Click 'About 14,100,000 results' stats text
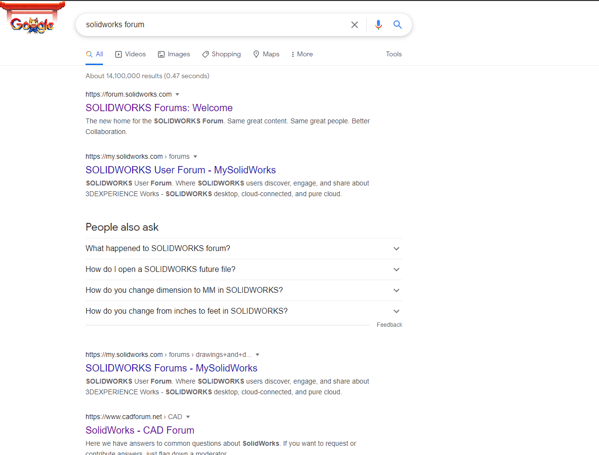Image resolution: width=599 pixels, height=455 pixels. [x=148, y=76]
